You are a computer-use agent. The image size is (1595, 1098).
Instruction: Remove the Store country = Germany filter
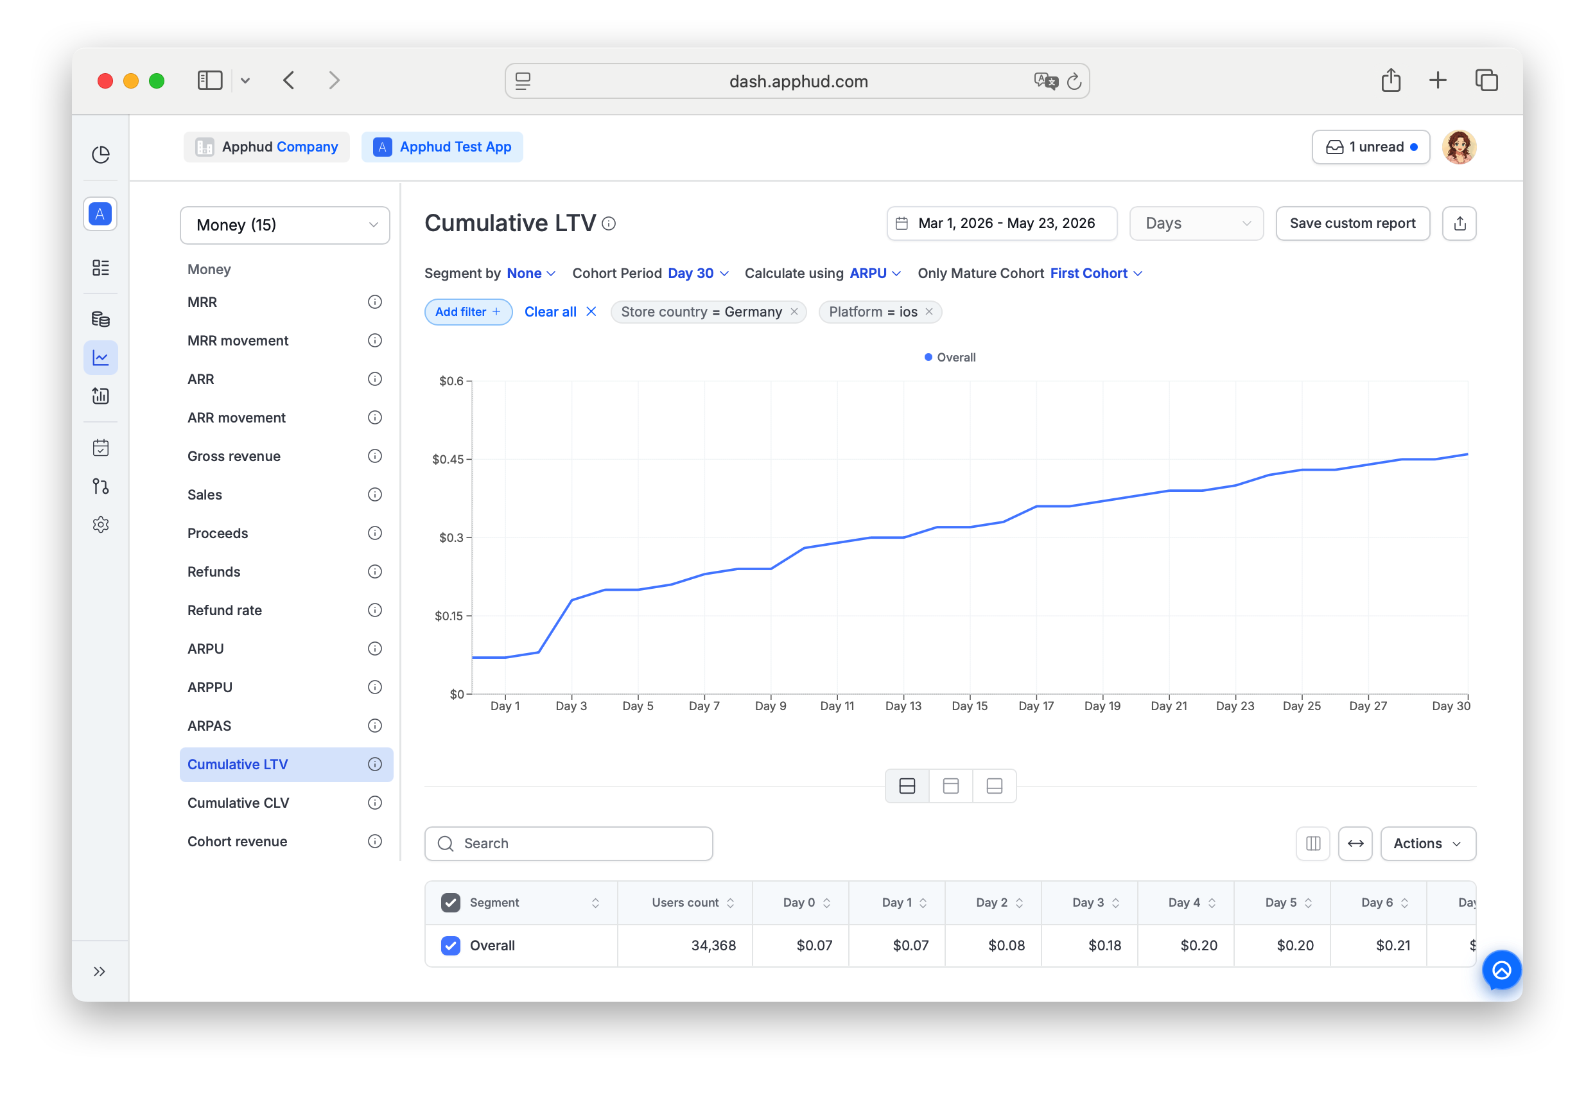coord(794,311)
